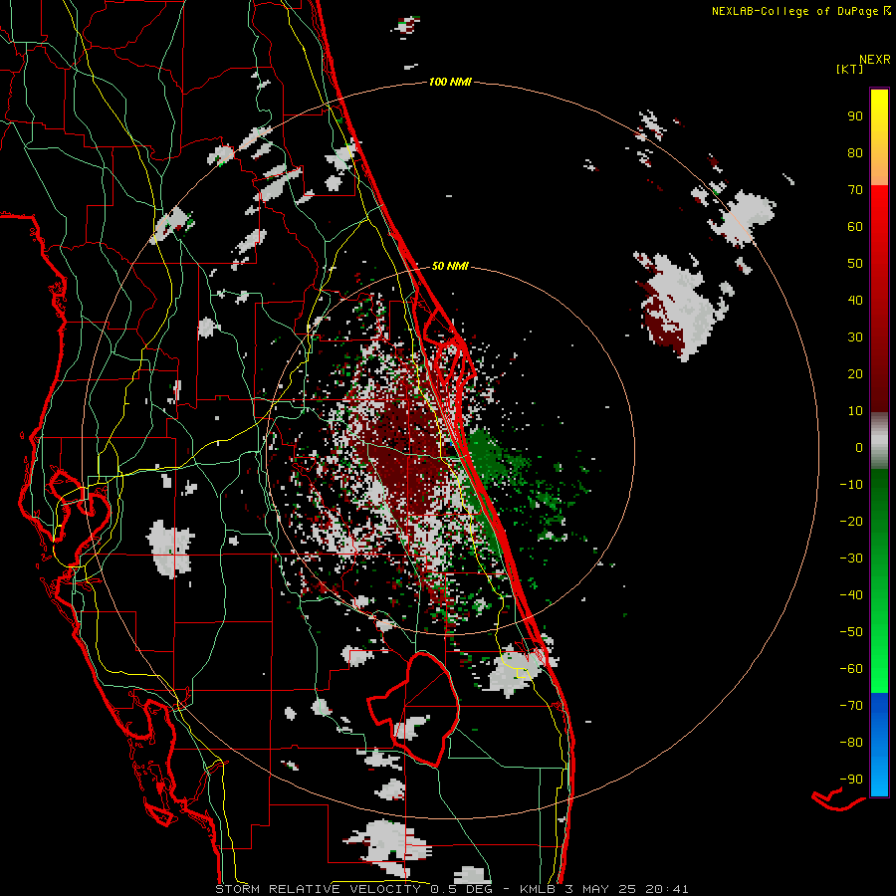This screenshot has width=896, height=896.
Task: Select the "STORM RELATIVE VELOCITY" title text
Action: pyautogui.click(x=318, y=889)
